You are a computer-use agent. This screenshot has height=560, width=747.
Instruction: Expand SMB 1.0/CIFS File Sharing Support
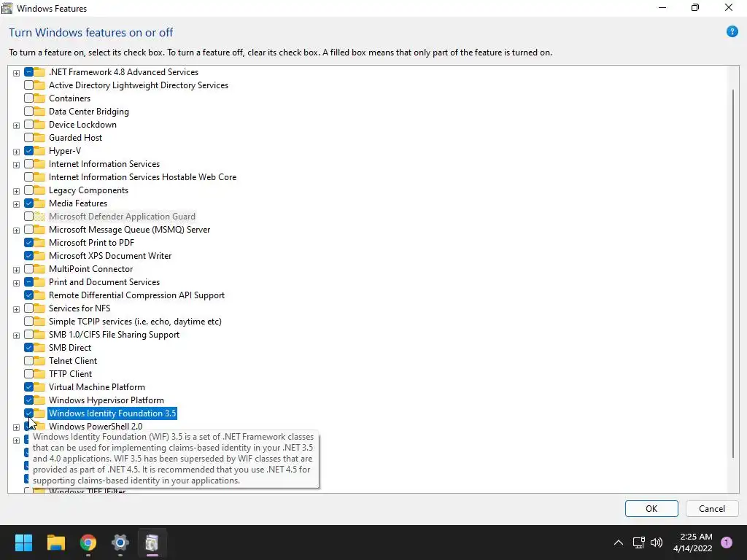[x=16, y=335]
